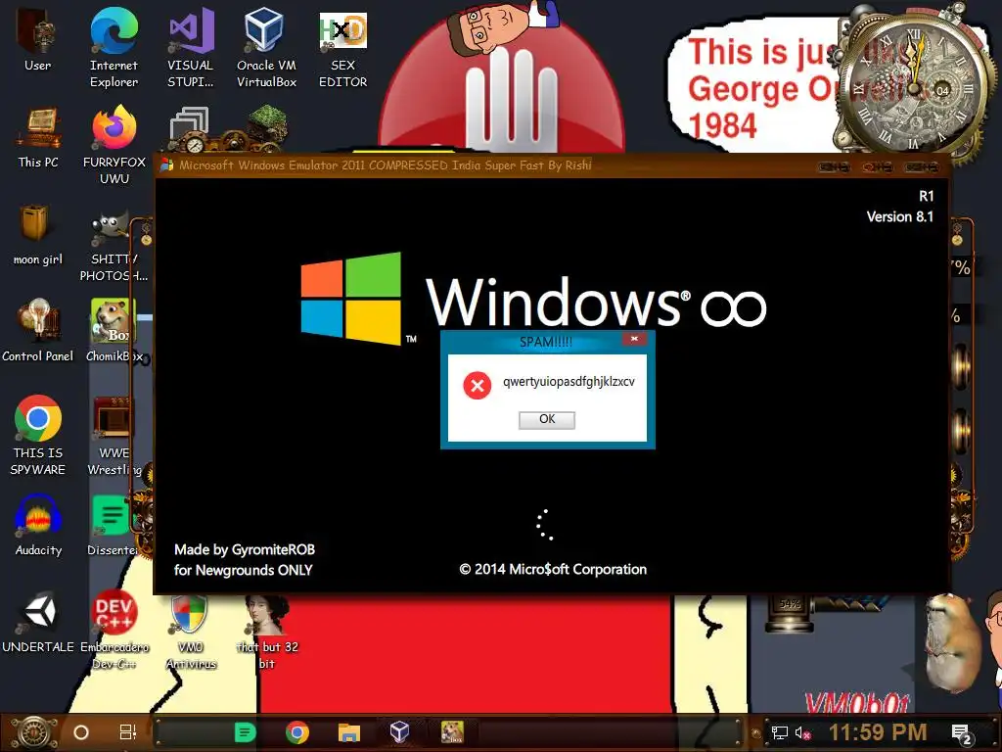Launch UNDERTALE Unity icon
1002x752 pixels.
[x=38, y=623]
